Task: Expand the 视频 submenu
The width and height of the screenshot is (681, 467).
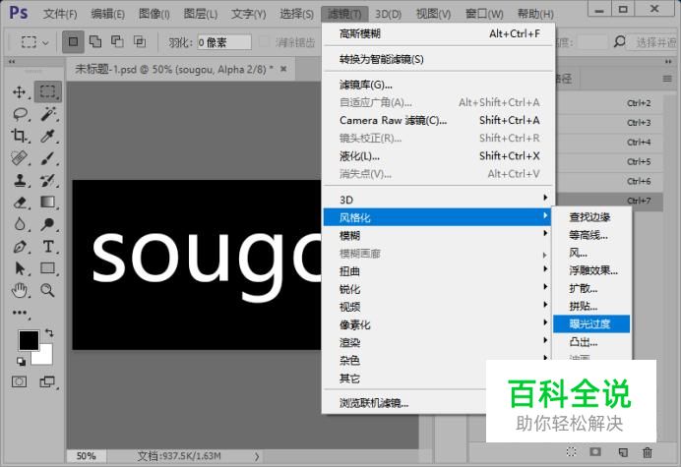Action: click(x=438, y=307)
